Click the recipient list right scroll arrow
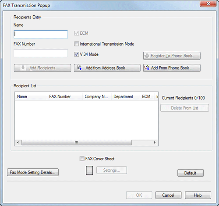 pos(155,142)
